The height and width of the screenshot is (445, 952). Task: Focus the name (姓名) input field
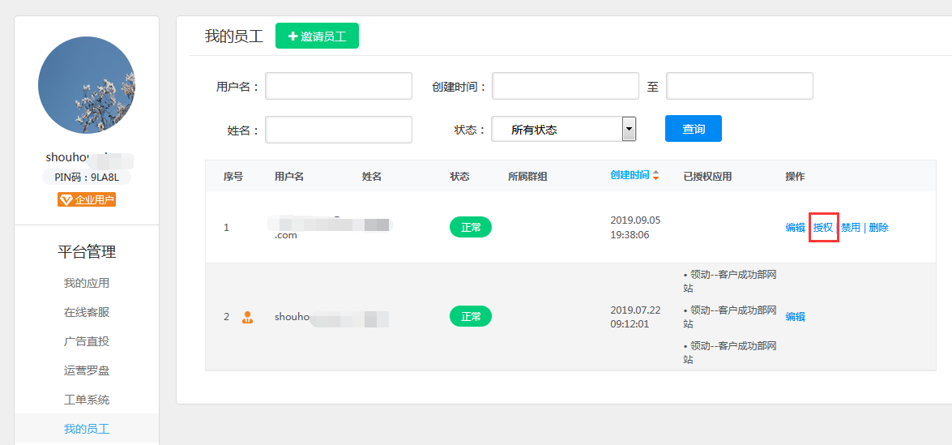coord(339,130)
